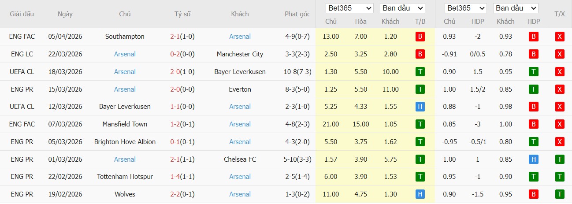Image resolution: width=572 pixels, height=204 pixels.
Task: Click green T badge in Everton row T/B column
Action: (420, 89)
